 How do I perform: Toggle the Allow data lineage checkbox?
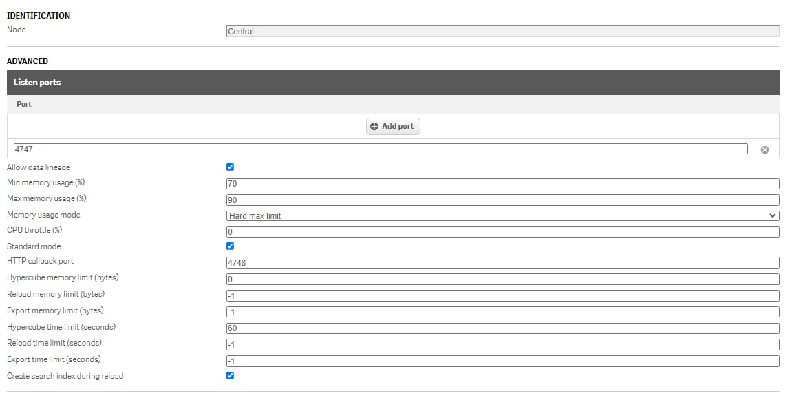tap(230, 167)
